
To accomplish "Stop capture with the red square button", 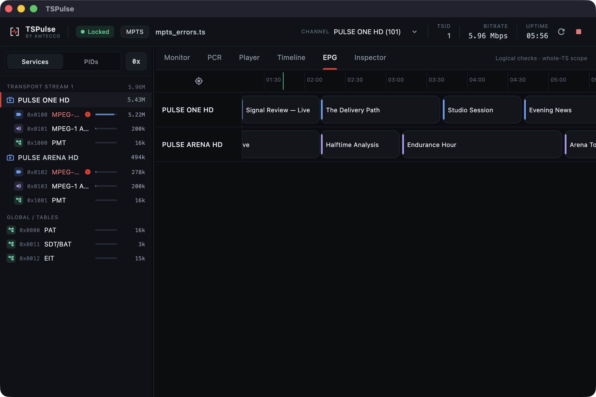I will 579,32.
